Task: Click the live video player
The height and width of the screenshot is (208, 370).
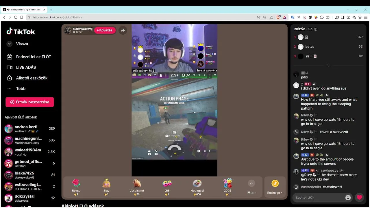Action: [174, 100]
